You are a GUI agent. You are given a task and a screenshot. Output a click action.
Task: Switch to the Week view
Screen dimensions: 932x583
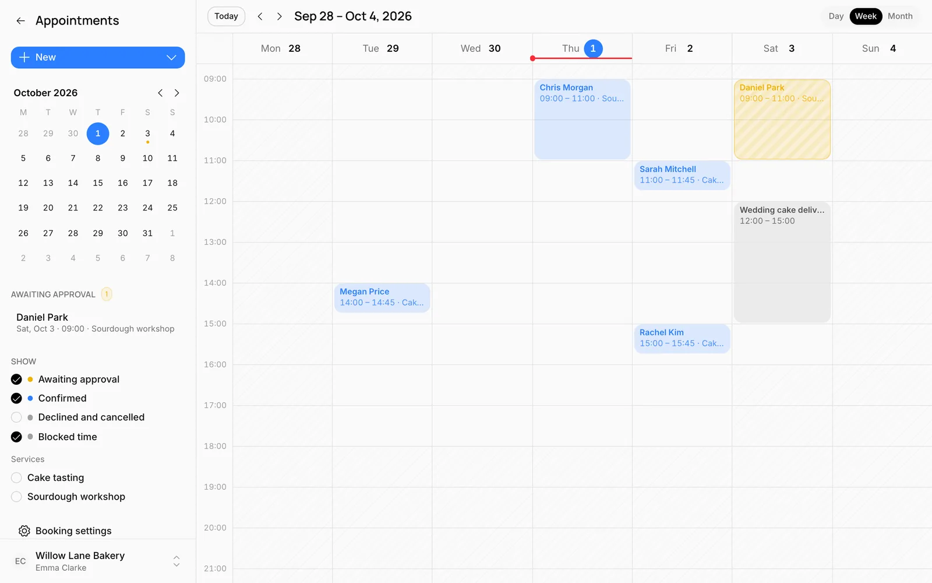pos(866,16)
